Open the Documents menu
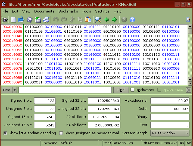Viewport: 193px width, 146px height. coord(44,11)
